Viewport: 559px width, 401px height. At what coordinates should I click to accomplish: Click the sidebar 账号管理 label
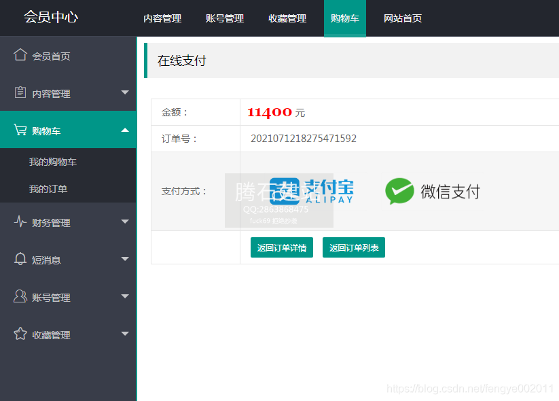tap(51, 298)
